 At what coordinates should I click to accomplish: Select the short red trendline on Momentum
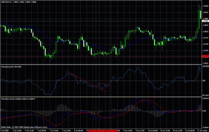[x=105, y=84]
